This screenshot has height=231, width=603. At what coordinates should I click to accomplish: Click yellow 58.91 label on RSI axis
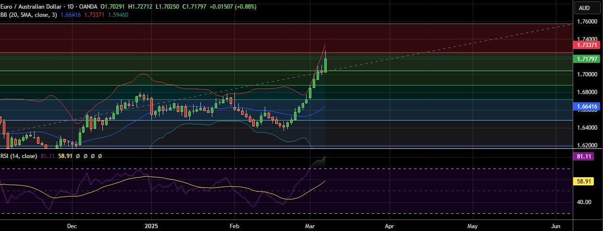tap(584, 182)
